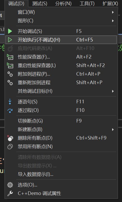Click the green Start Debugging play icon
The width and height of the screenshot is (122, 202).
point(10,31)
